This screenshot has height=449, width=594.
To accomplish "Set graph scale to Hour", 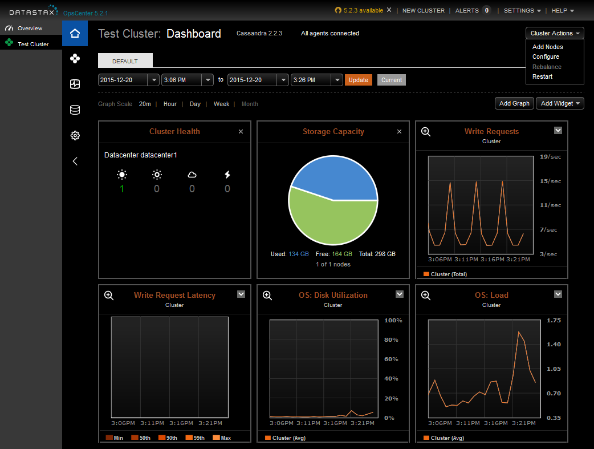I will (x=170, y=104).
